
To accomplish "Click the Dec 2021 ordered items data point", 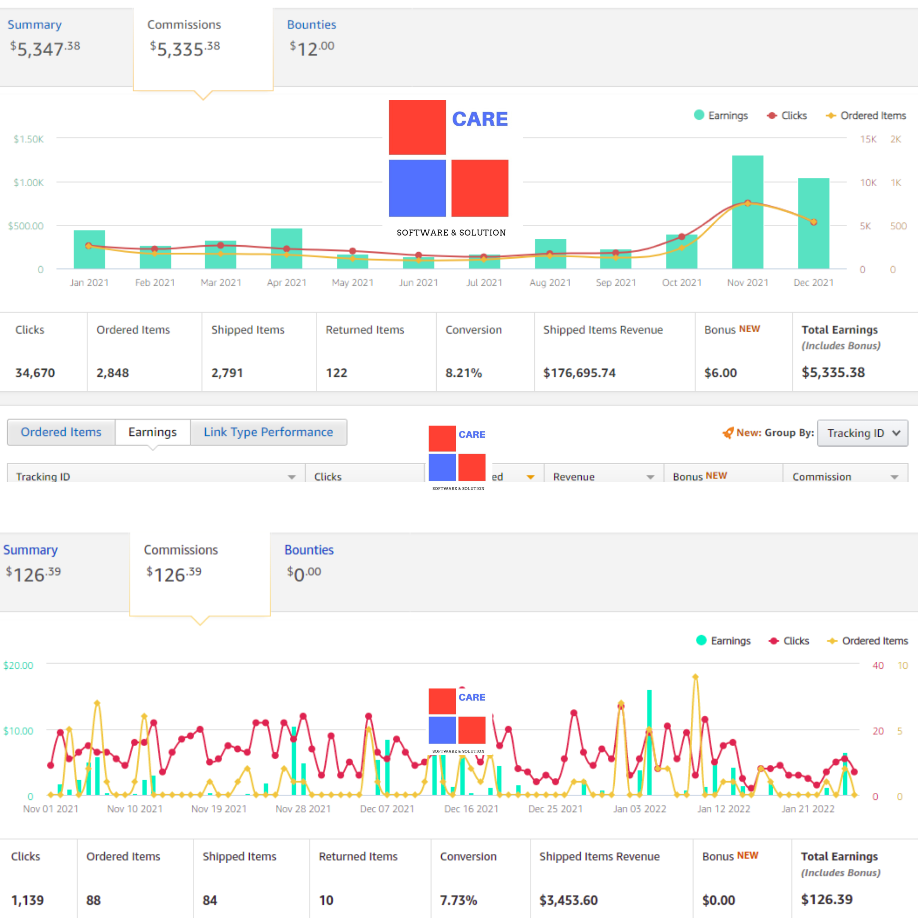I will tap(814, 222).
